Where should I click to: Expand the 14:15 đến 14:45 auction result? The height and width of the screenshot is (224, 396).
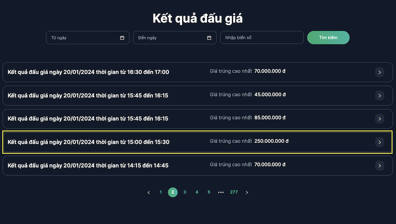pos(88,165)
